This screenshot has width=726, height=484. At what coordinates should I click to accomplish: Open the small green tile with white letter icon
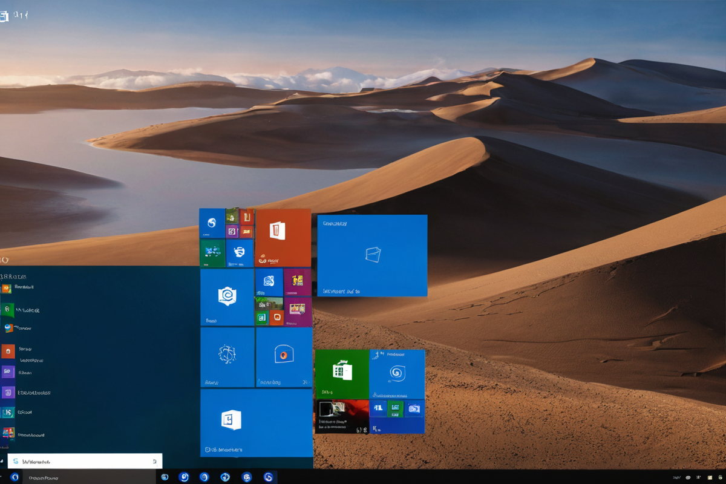click(262, 317)
